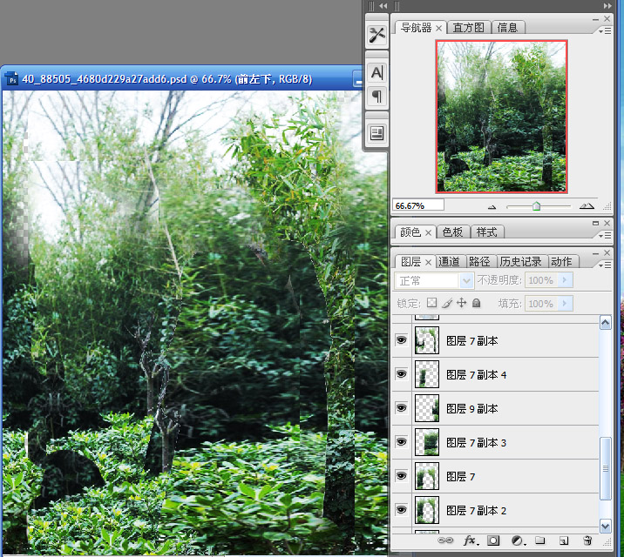
Task: Open the Color panel options menu
Action: point(606,236)
